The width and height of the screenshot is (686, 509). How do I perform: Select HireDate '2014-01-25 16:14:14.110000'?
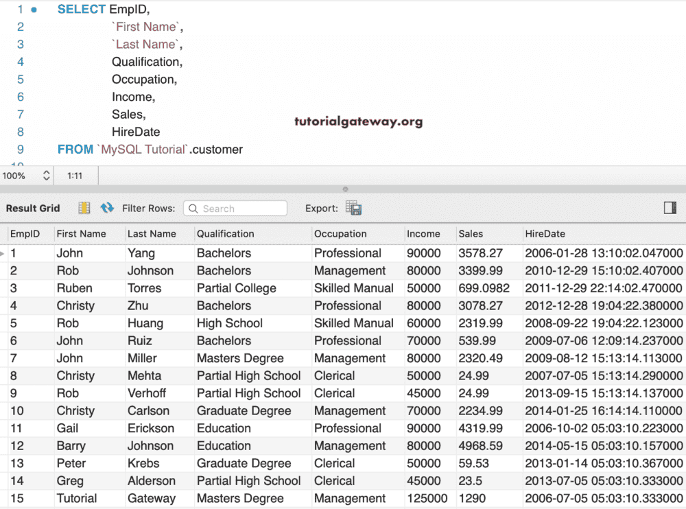[604, 410]
